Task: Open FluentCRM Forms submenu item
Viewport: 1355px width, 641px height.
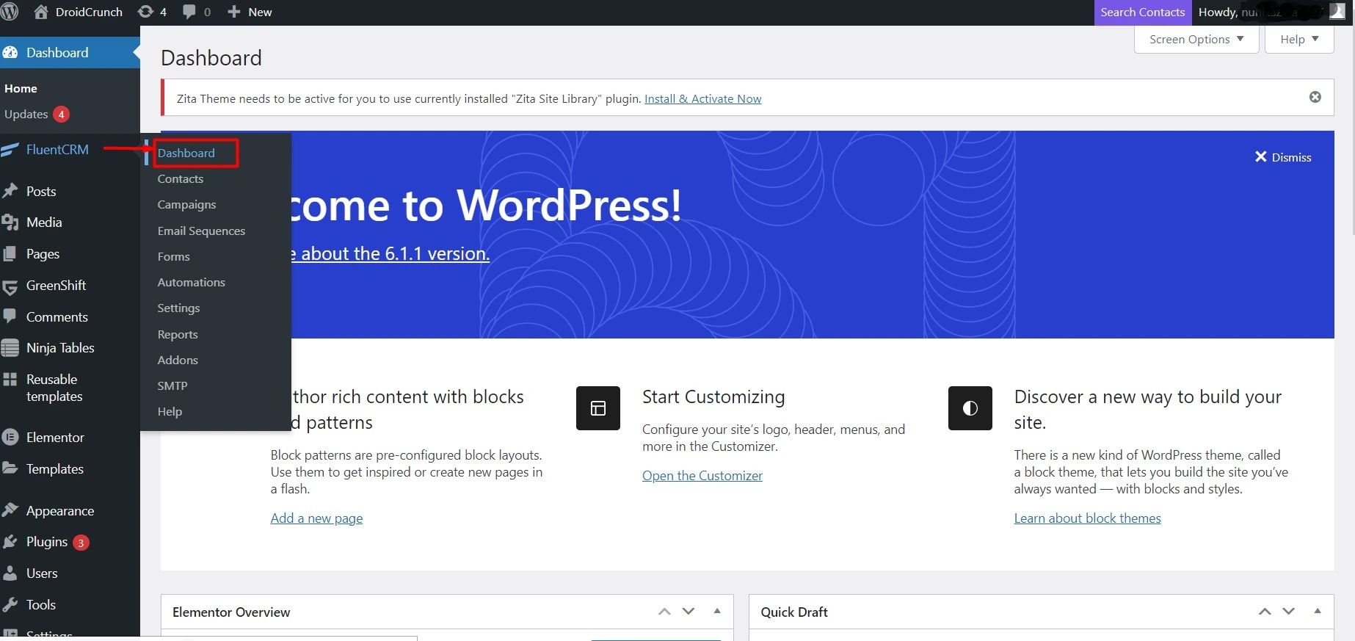Action: click(x=173, y=256)
